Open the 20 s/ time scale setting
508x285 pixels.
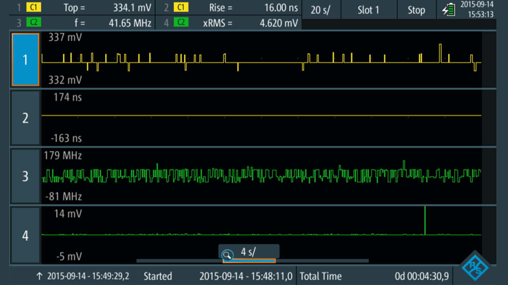tap(321, 10)
